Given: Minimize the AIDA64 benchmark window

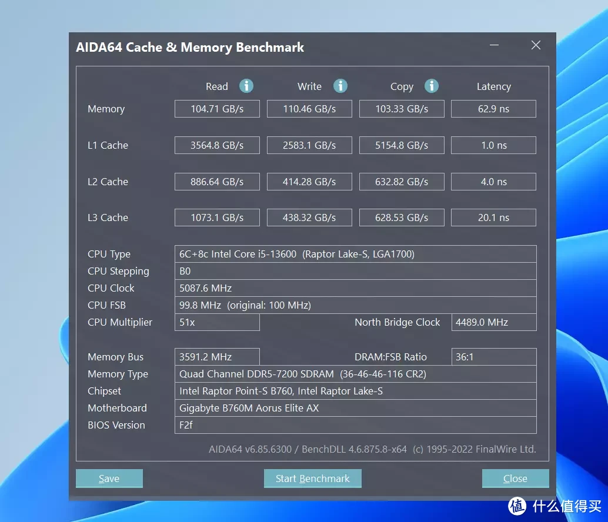Looking at the screenshot, I should pos(494,45).
